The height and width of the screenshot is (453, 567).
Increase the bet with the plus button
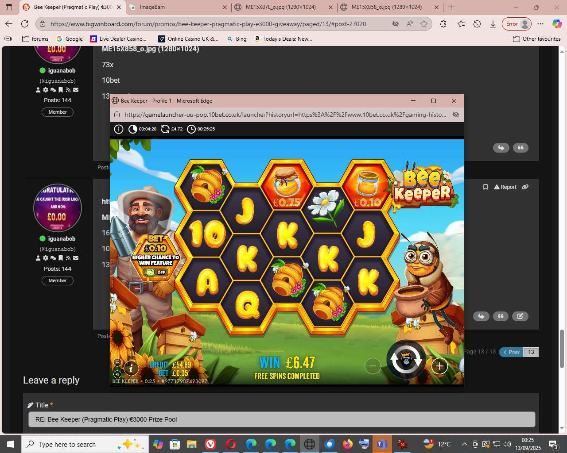point(439,366)
